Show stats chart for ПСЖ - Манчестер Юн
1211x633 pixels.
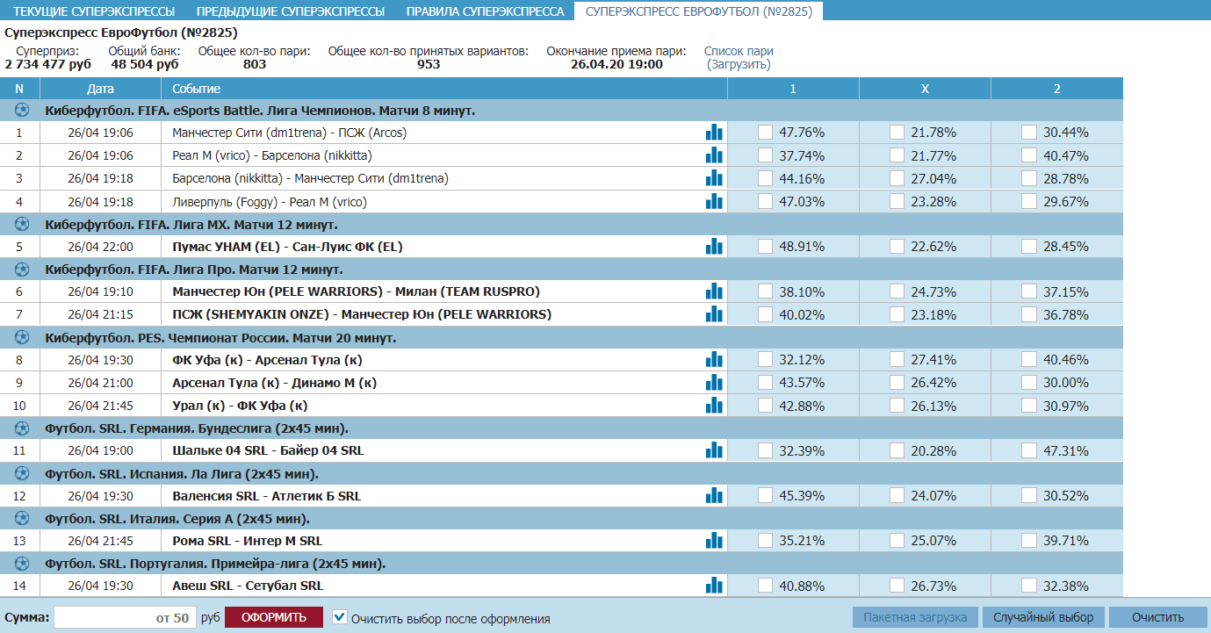(714, 314)
